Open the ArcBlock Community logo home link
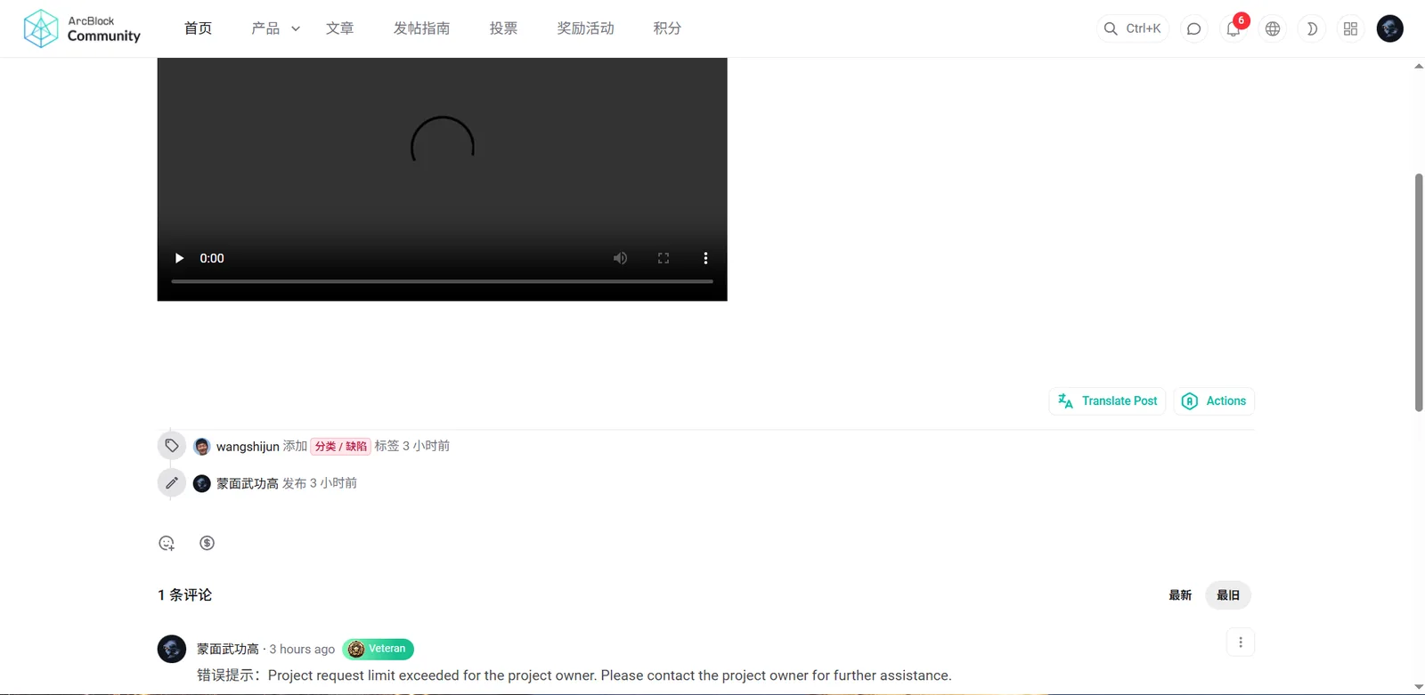The width and height of the screenshot is (1425, 695). (82, 28)
